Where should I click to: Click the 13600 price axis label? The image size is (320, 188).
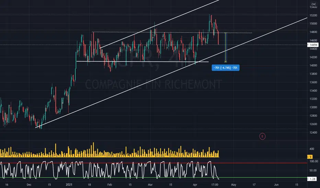(313, 82)
